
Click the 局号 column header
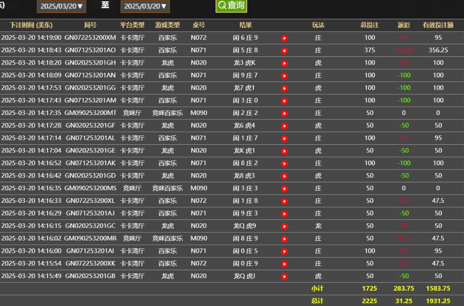90,25
